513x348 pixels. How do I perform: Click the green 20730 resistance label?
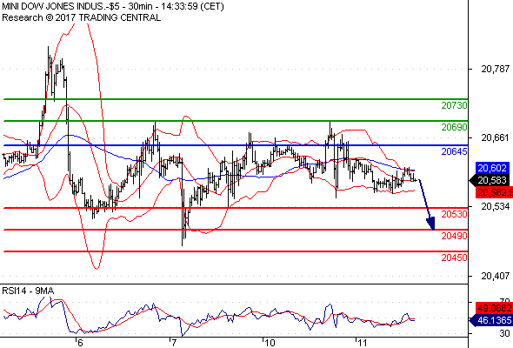(x=454, y=105)
